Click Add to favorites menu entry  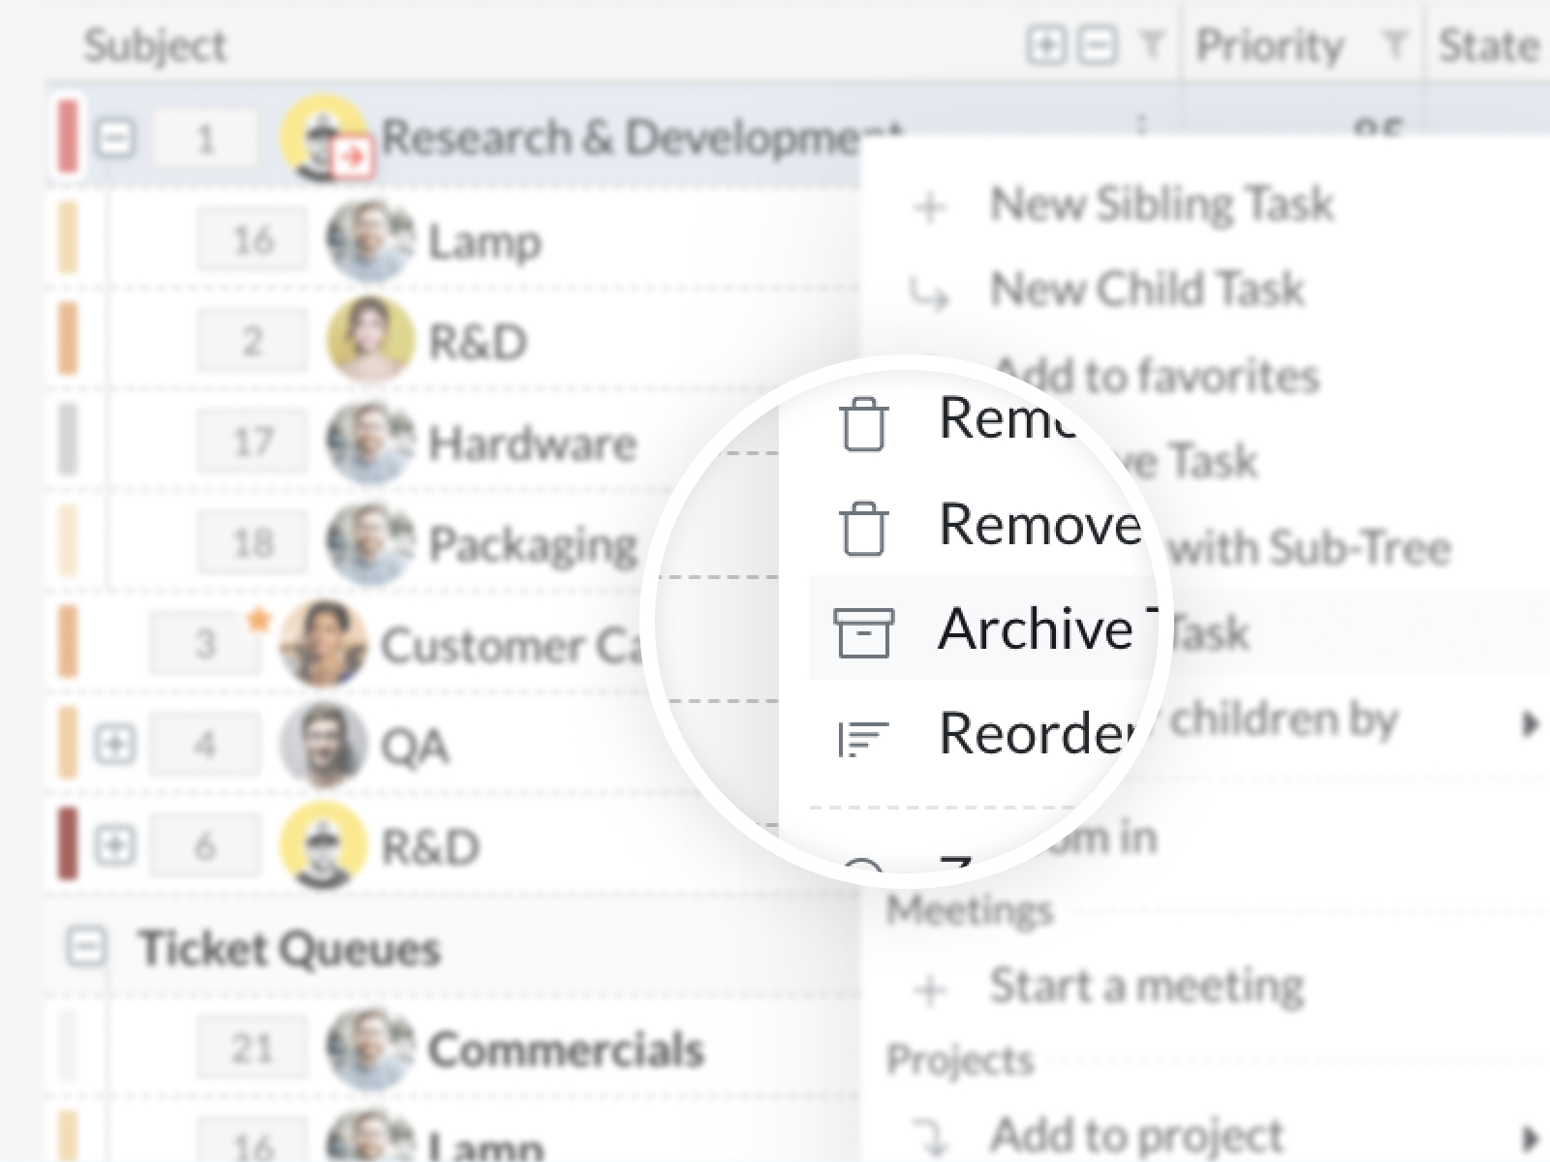pyautogui.click(x=1158, y=376)
